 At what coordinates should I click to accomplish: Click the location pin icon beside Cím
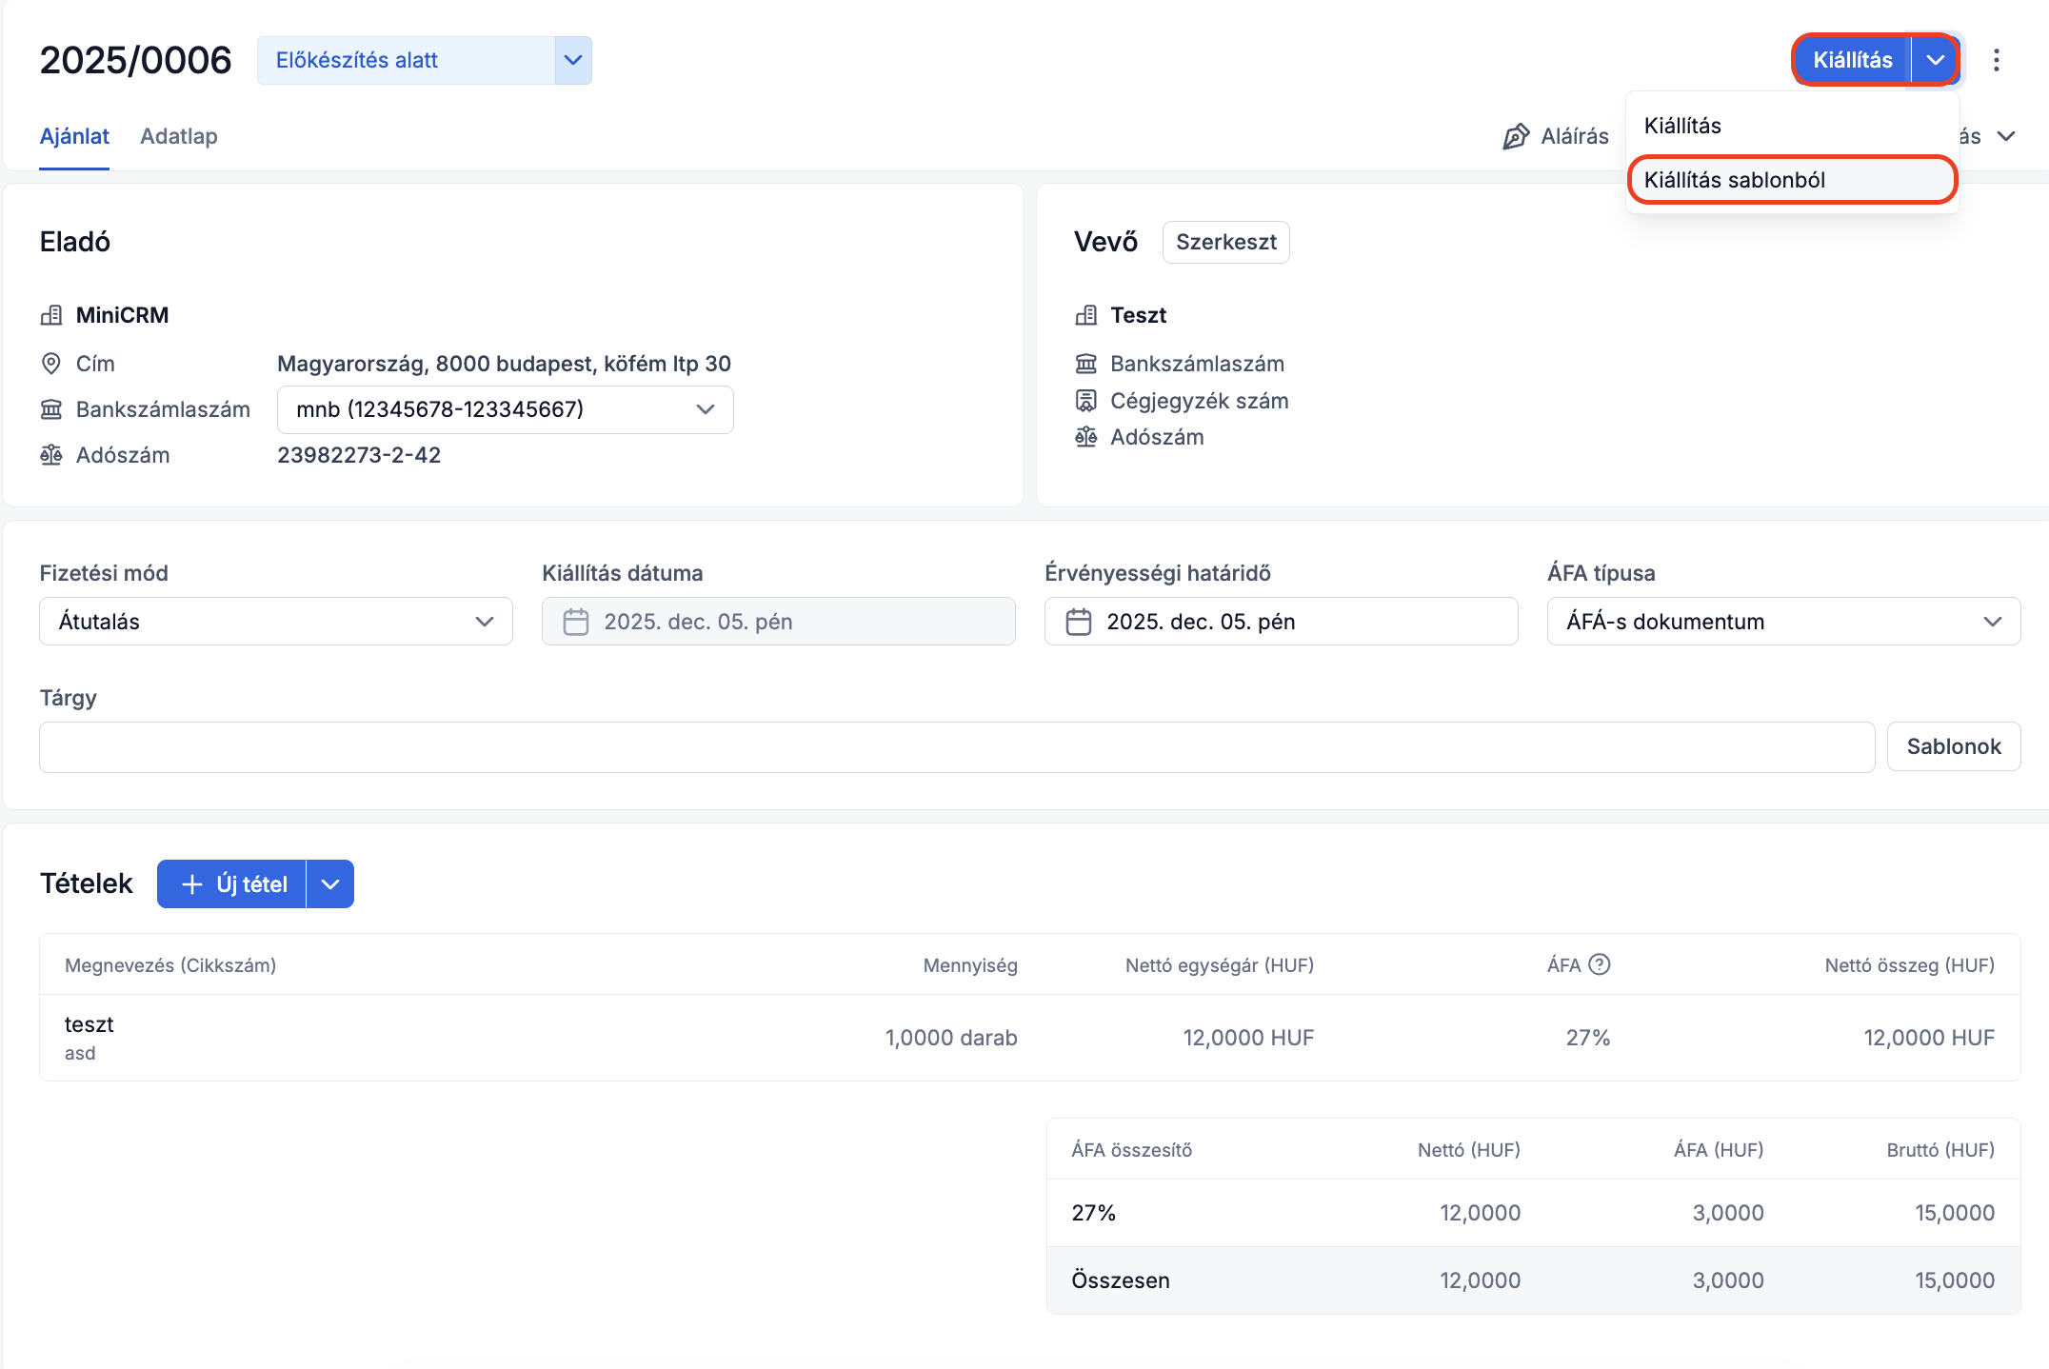(x=51, y=364)
